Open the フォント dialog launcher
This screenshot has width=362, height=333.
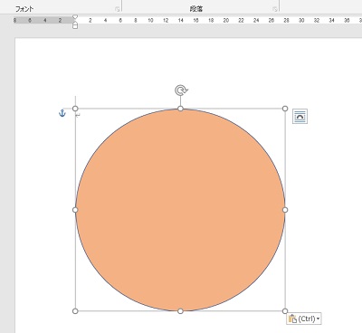coord(118,9)
